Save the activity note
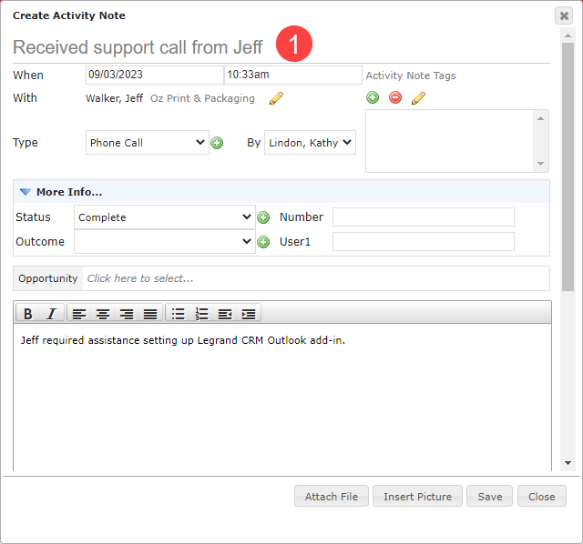The image size is (583, 544). click(490, 496)
